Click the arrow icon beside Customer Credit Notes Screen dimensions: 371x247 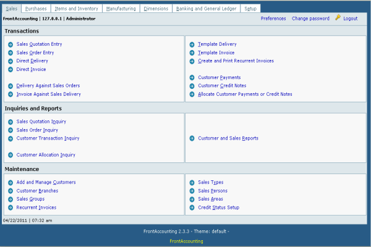click(192, 86)
